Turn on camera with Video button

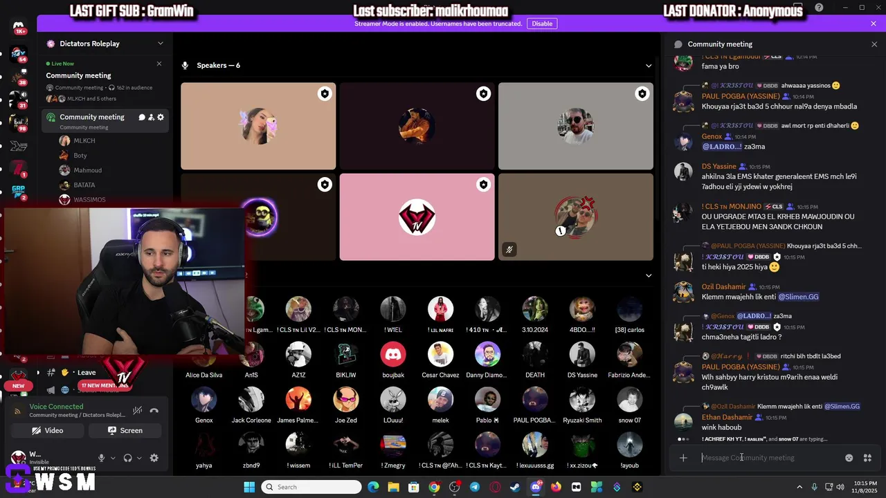(47, 430)
